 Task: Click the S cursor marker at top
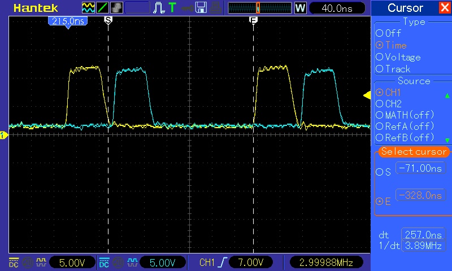coord(108,20)
